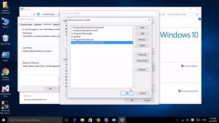
Task: Select the C:\Program Files\Git\cmd entry
Action: tap(102, 40)
